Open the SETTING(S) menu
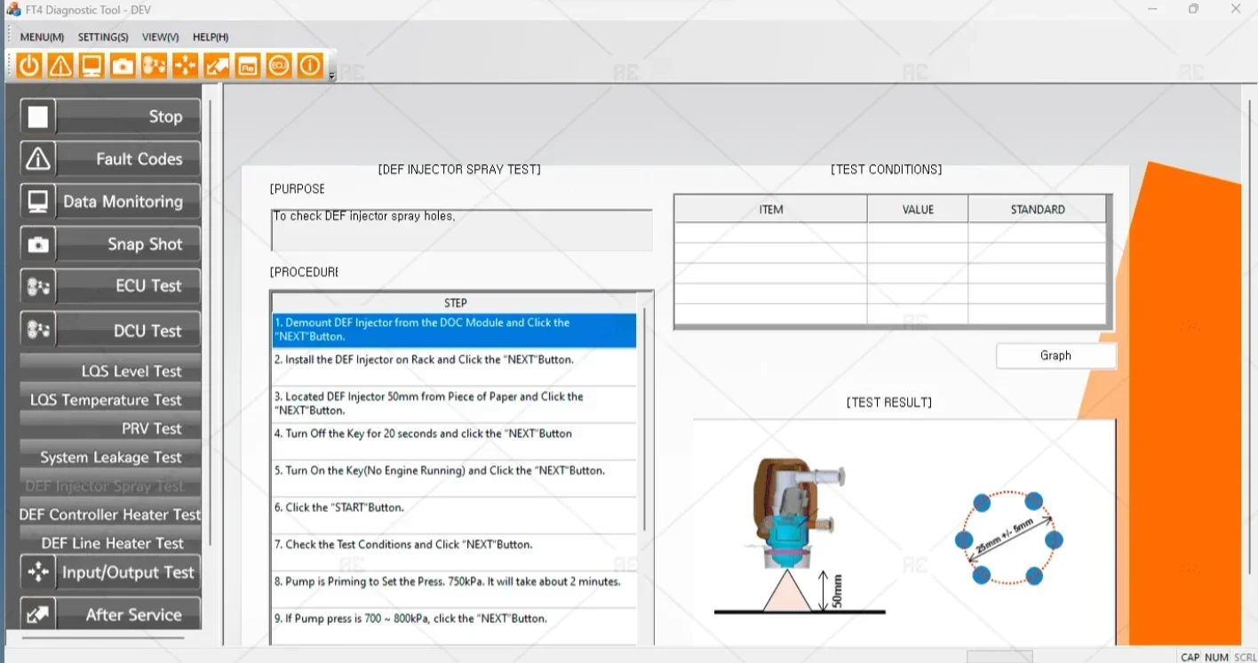 pos(103,37)
